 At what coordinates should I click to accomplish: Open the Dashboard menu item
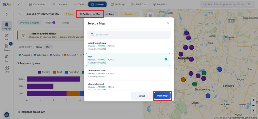[37, 5]
